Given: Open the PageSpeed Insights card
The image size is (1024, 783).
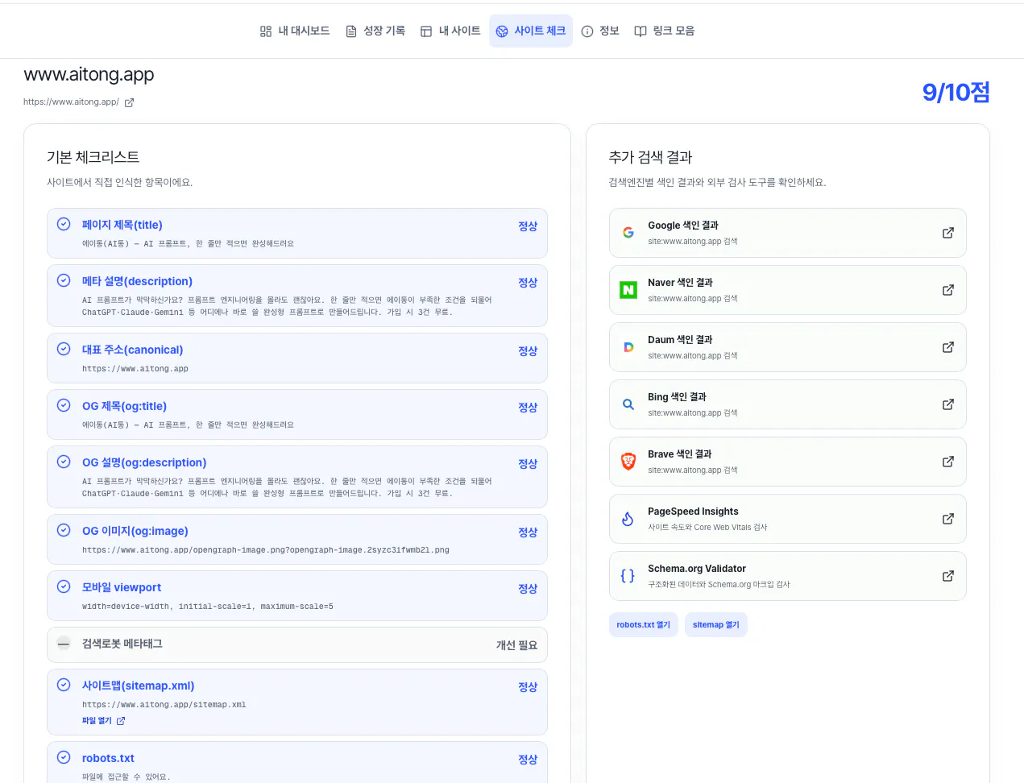Looking at the screenshot, I should tap(788, 519).
